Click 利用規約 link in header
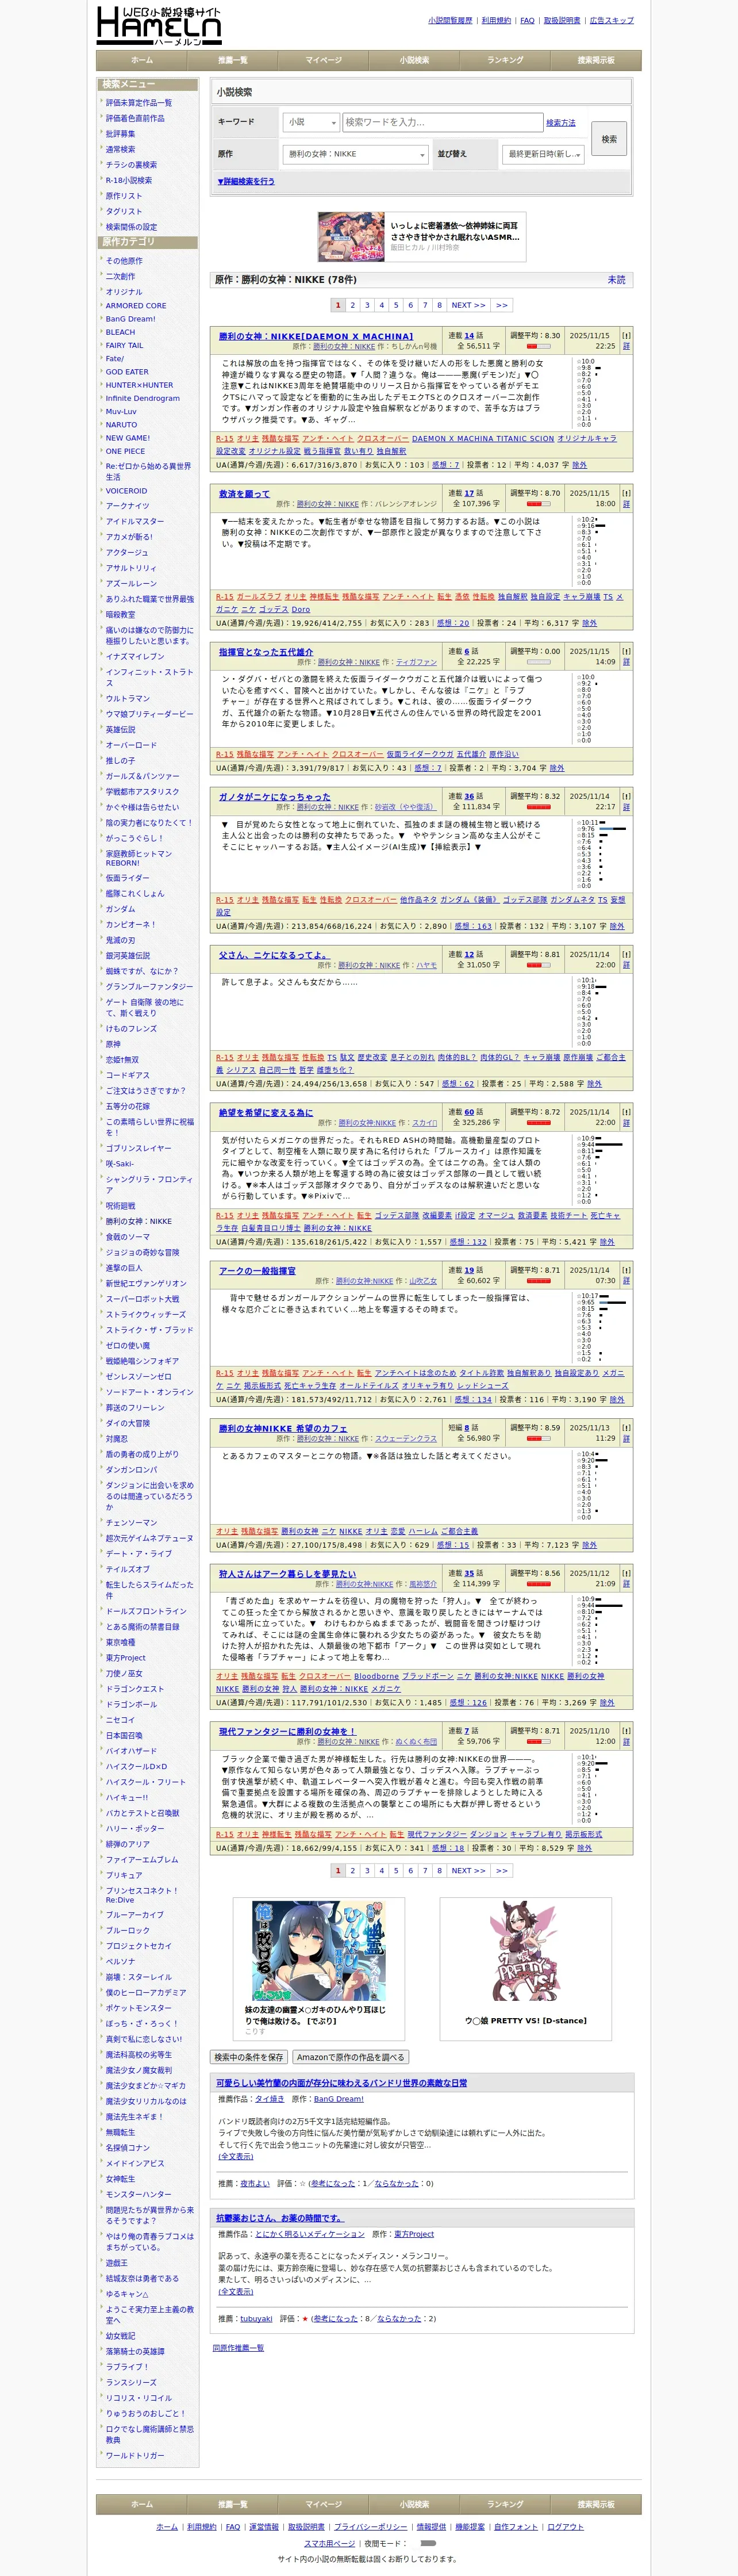This screenshot has width=738, height=2576. coord(496,20)
